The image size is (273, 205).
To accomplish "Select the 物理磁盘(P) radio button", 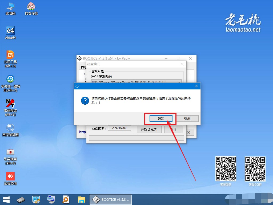I will pyautogui.click(x=93, y=77).
